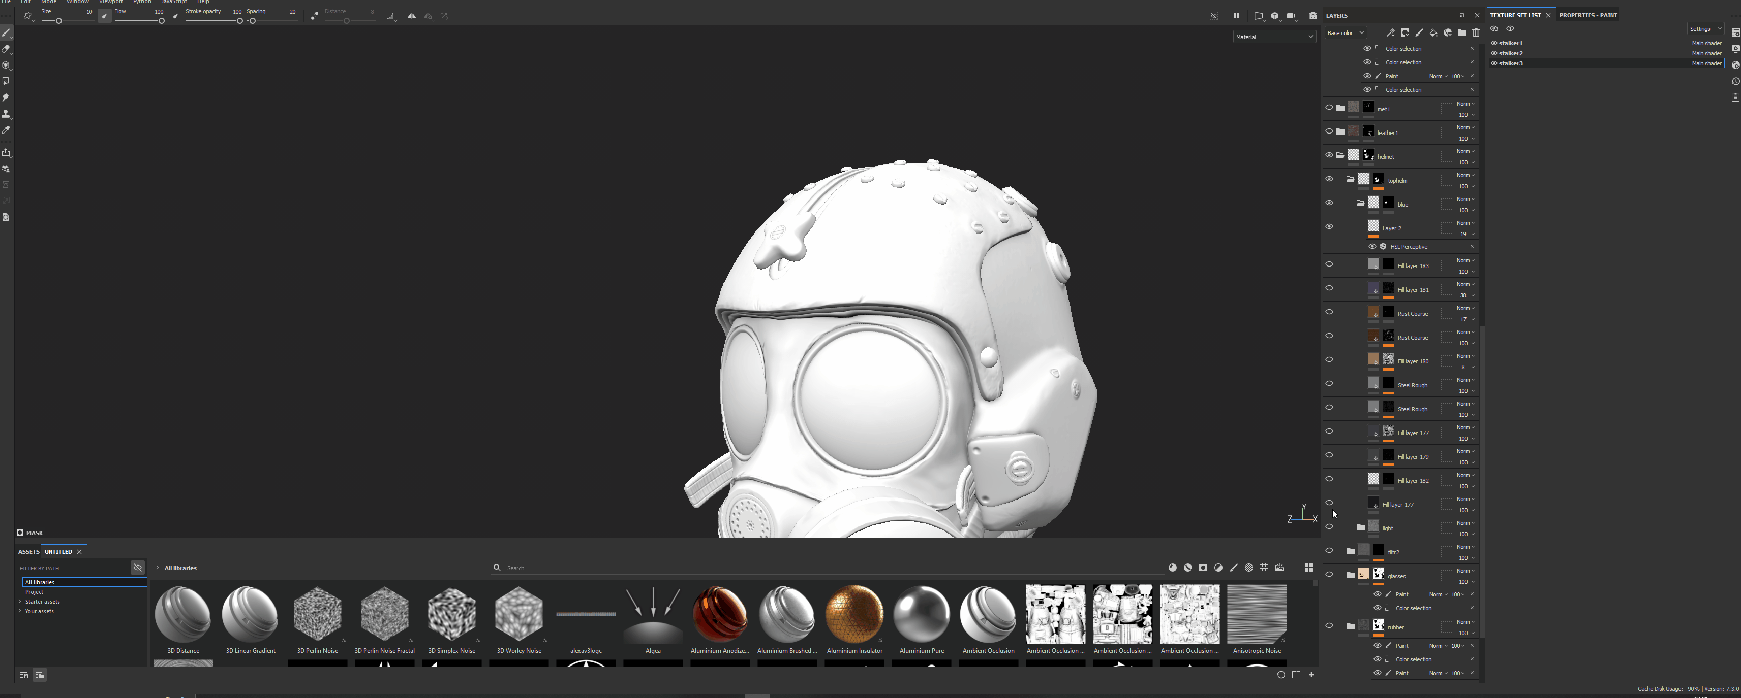This screenshot has width=1741, height=698.
Task: Pause rendering with the pause icon
Action: [1236, 16]
